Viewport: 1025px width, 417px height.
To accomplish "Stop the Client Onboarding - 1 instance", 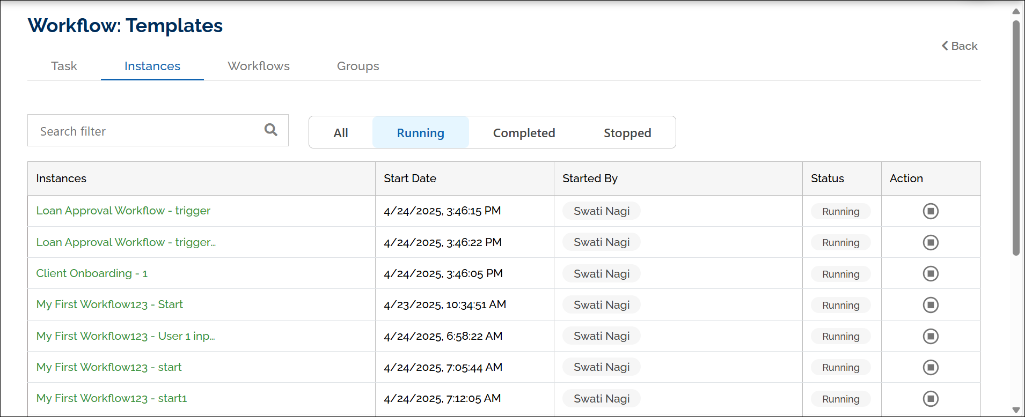I will tap(930, 274).
